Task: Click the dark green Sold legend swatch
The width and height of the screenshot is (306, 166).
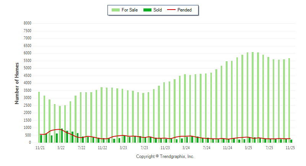Action: (x=147, y=10)
